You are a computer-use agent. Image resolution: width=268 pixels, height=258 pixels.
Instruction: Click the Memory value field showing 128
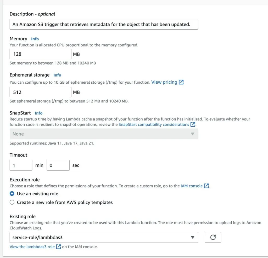[x=40, y=54]
